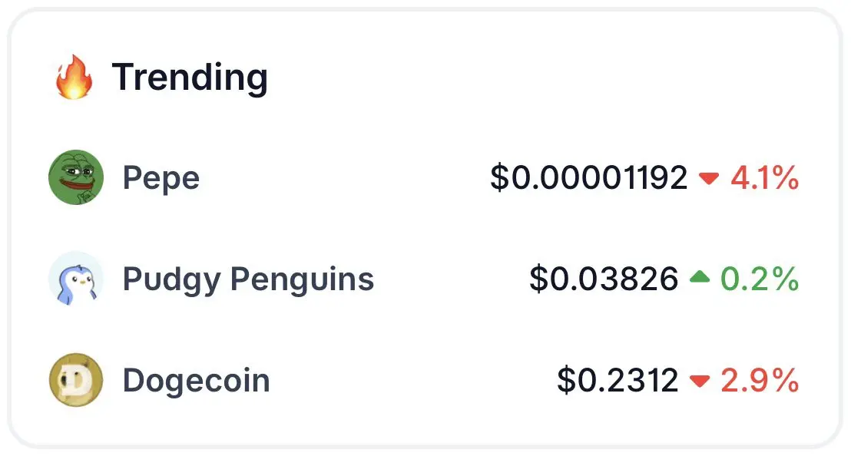The image size is (851, 456).
Task: Click the red down arrow beside 4.1%
Action: pyautogui.click(x=709, y=178)
